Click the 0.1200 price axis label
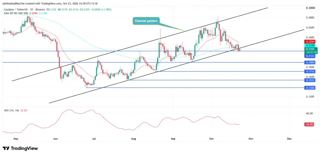Image resolution: width=321 pixels, height=155 pixels. pyautogui.click(x=311, y=96)
